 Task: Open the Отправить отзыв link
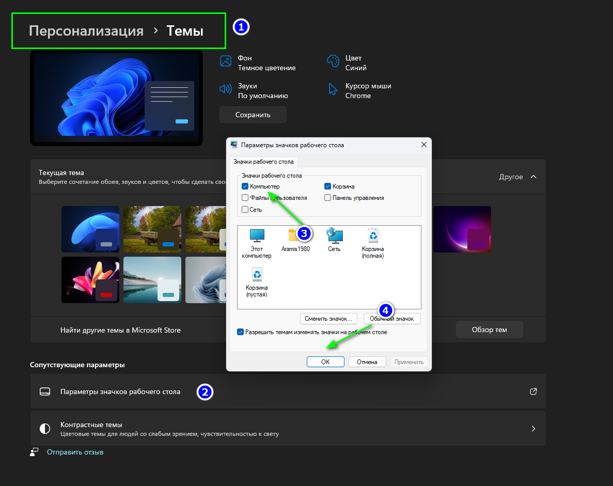[x=75, y=452]
